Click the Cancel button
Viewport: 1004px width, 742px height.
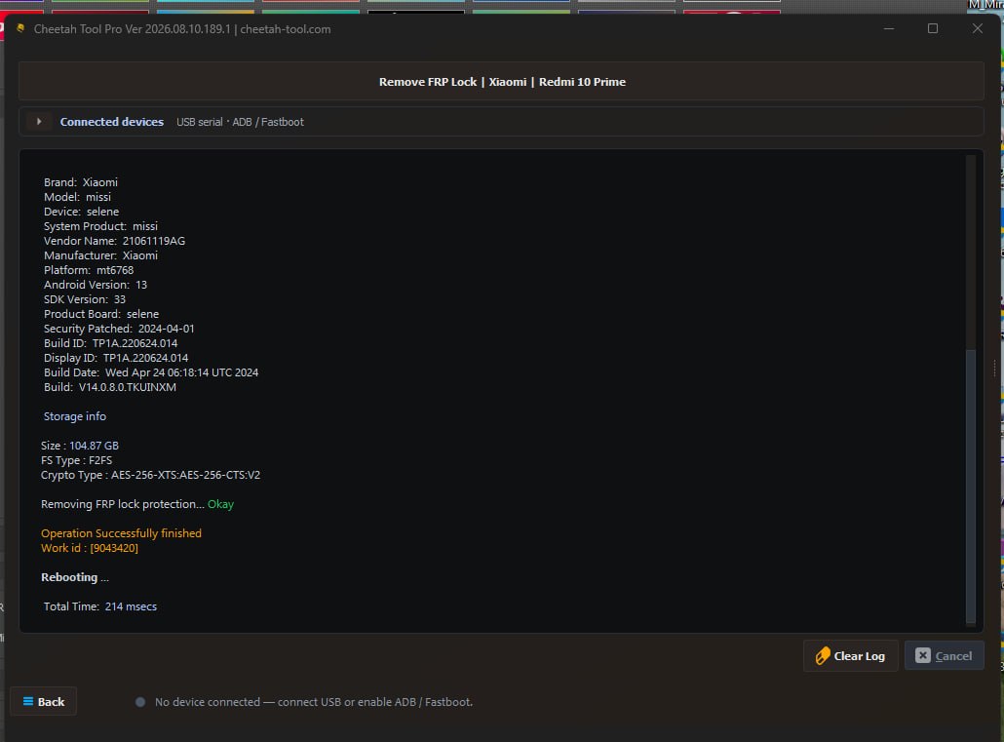944,655
